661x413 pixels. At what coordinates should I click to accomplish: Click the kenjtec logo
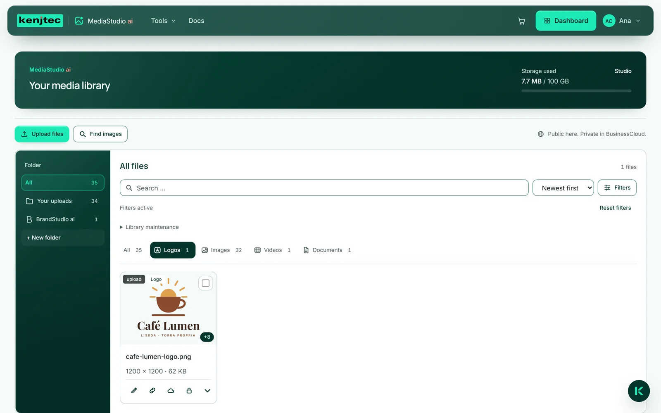tap(40, 21)
